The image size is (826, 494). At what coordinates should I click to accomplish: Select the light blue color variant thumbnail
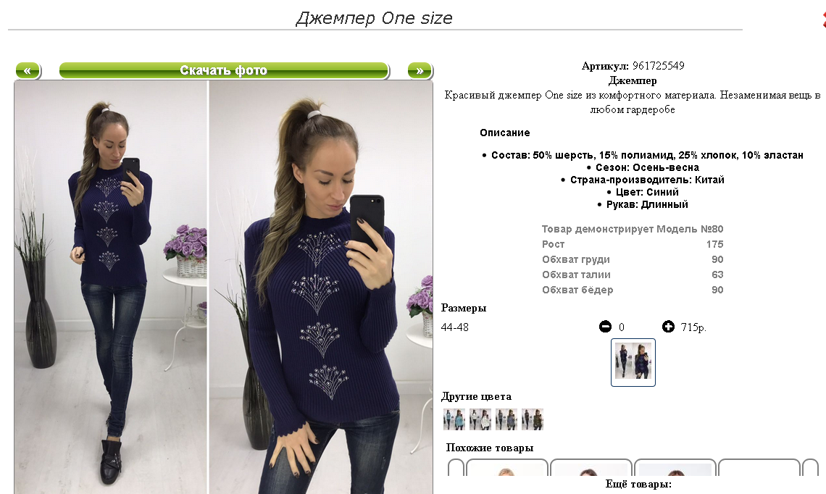[x=454, y=419]
